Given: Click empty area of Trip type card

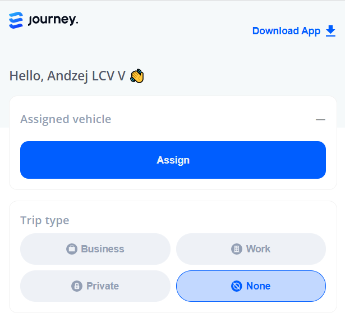Looking at the screenshot, I should pos(198,220).
